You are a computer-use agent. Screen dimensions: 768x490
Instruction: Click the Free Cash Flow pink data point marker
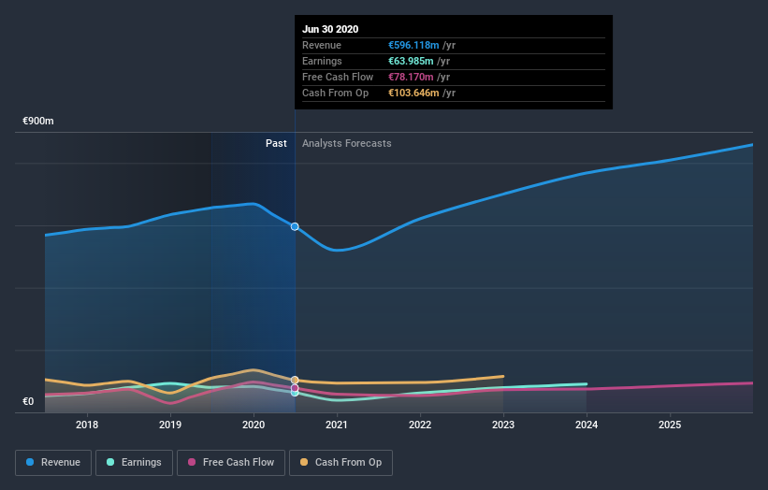295,388
